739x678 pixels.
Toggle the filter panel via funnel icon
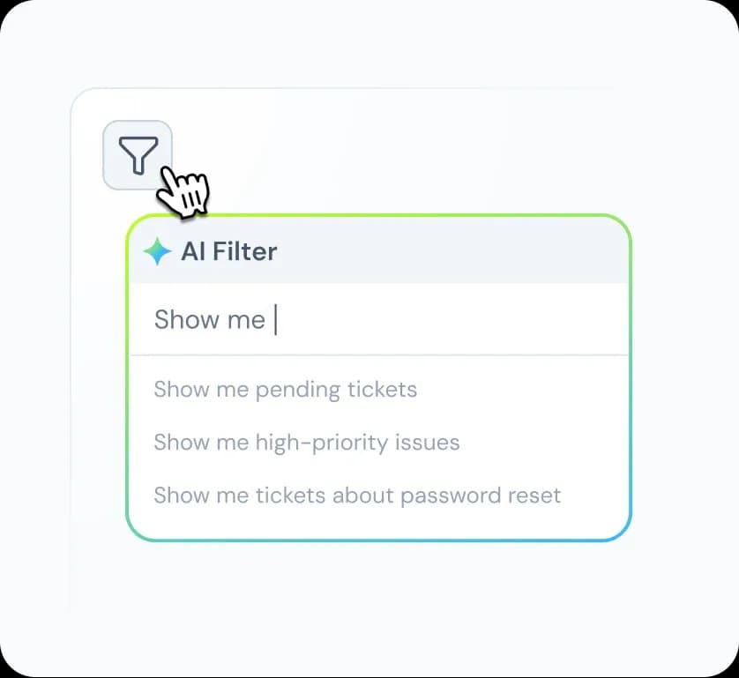click(x=138, y=155)
